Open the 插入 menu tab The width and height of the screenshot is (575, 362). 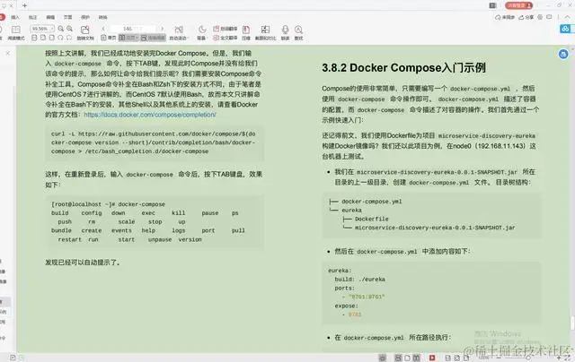coord(15,17)
